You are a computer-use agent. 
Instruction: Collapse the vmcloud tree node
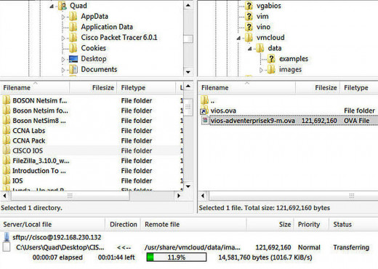point(238,38)
